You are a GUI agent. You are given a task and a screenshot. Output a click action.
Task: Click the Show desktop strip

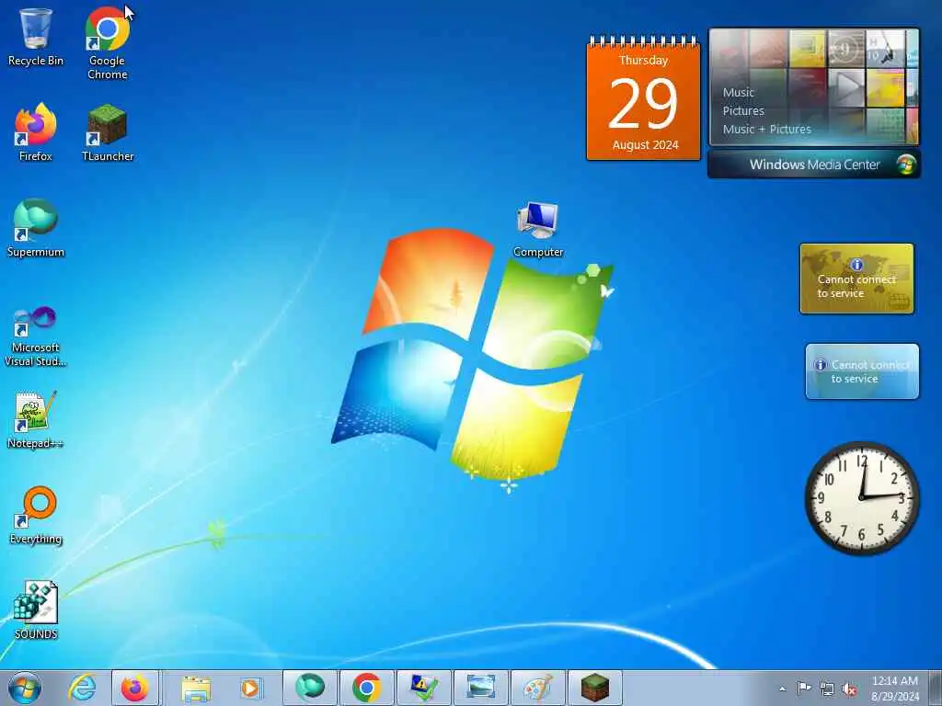point(935,688)
